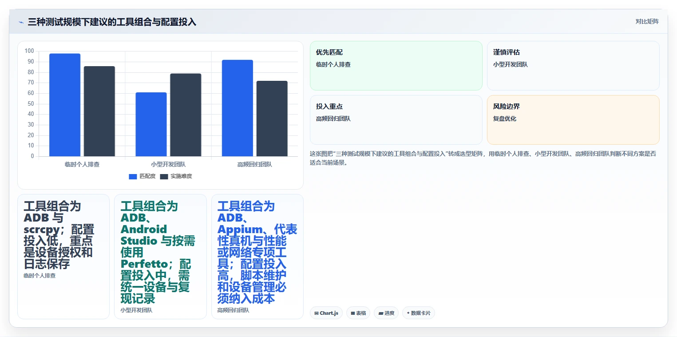Click the 临时个人排查 x-axis label
677x337 pixels.
pyautogui.click(x=82, y=164)
